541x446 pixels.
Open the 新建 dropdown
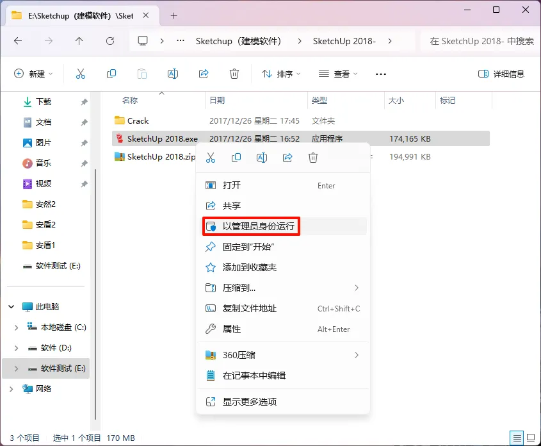[33, 74]
